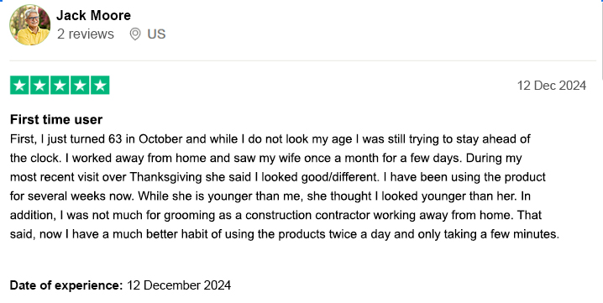The width and height of the screenshot is (603, 303).
Task: Open Jack Moore's profile picture
Action: (29, 25)
